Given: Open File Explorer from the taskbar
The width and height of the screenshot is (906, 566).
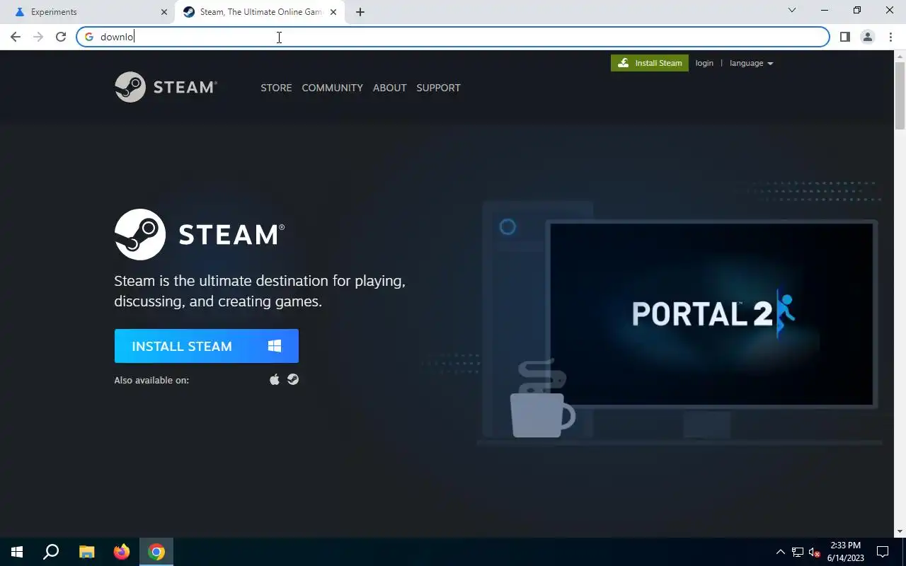Looking at the screenshot, I should (x=86, y=552).
